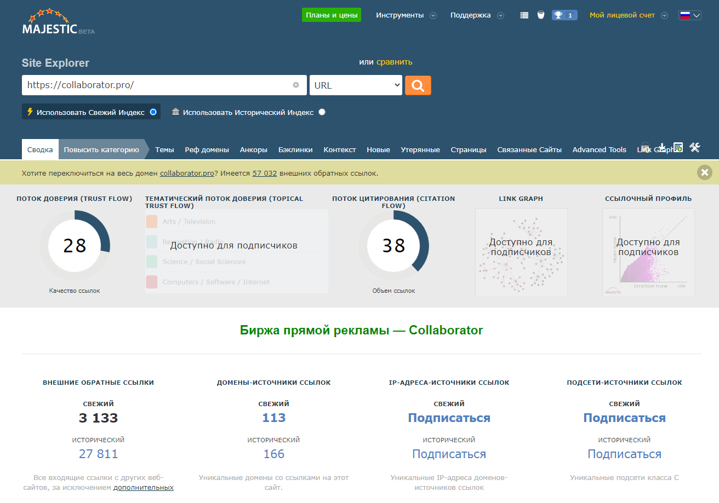
Task: Enable the Fresh Index (Свежий Индекс) option
Action: click(x=153, y=112)
